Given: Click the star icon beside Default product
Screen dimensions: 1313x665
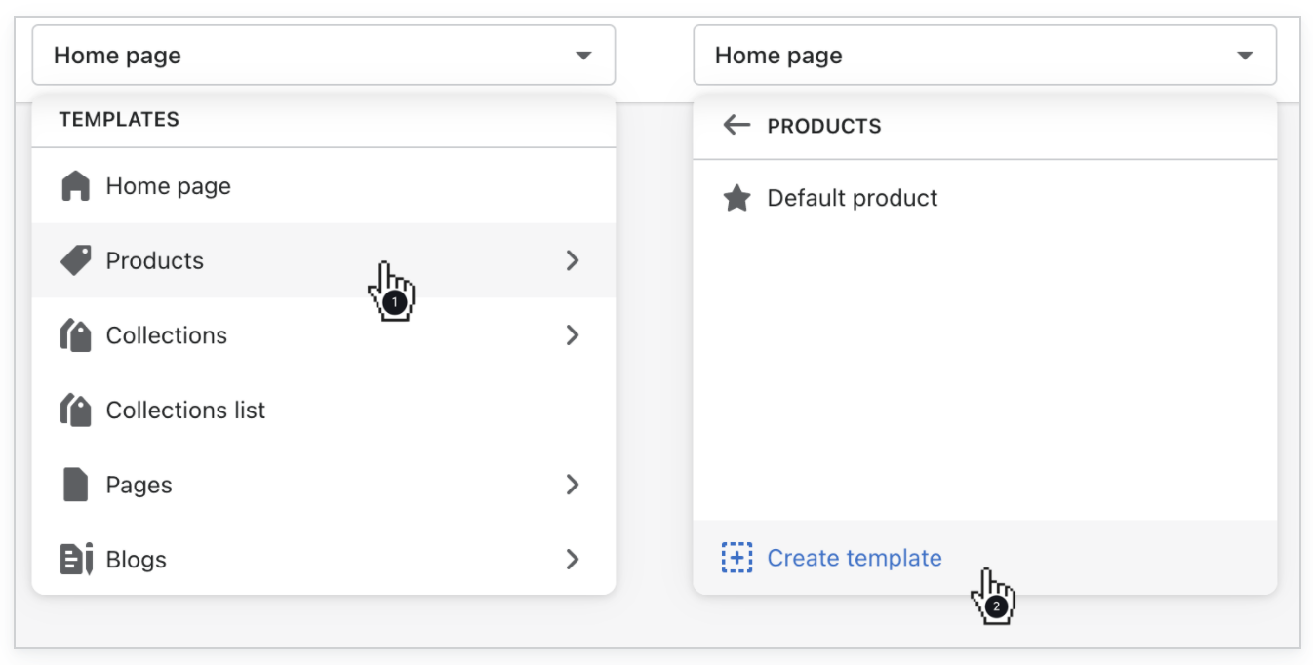Looking at the screenshot, I should pos(736,199).
